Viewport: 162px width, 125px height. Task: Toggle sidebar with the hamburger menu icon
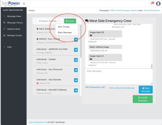[x=24, y=4]
